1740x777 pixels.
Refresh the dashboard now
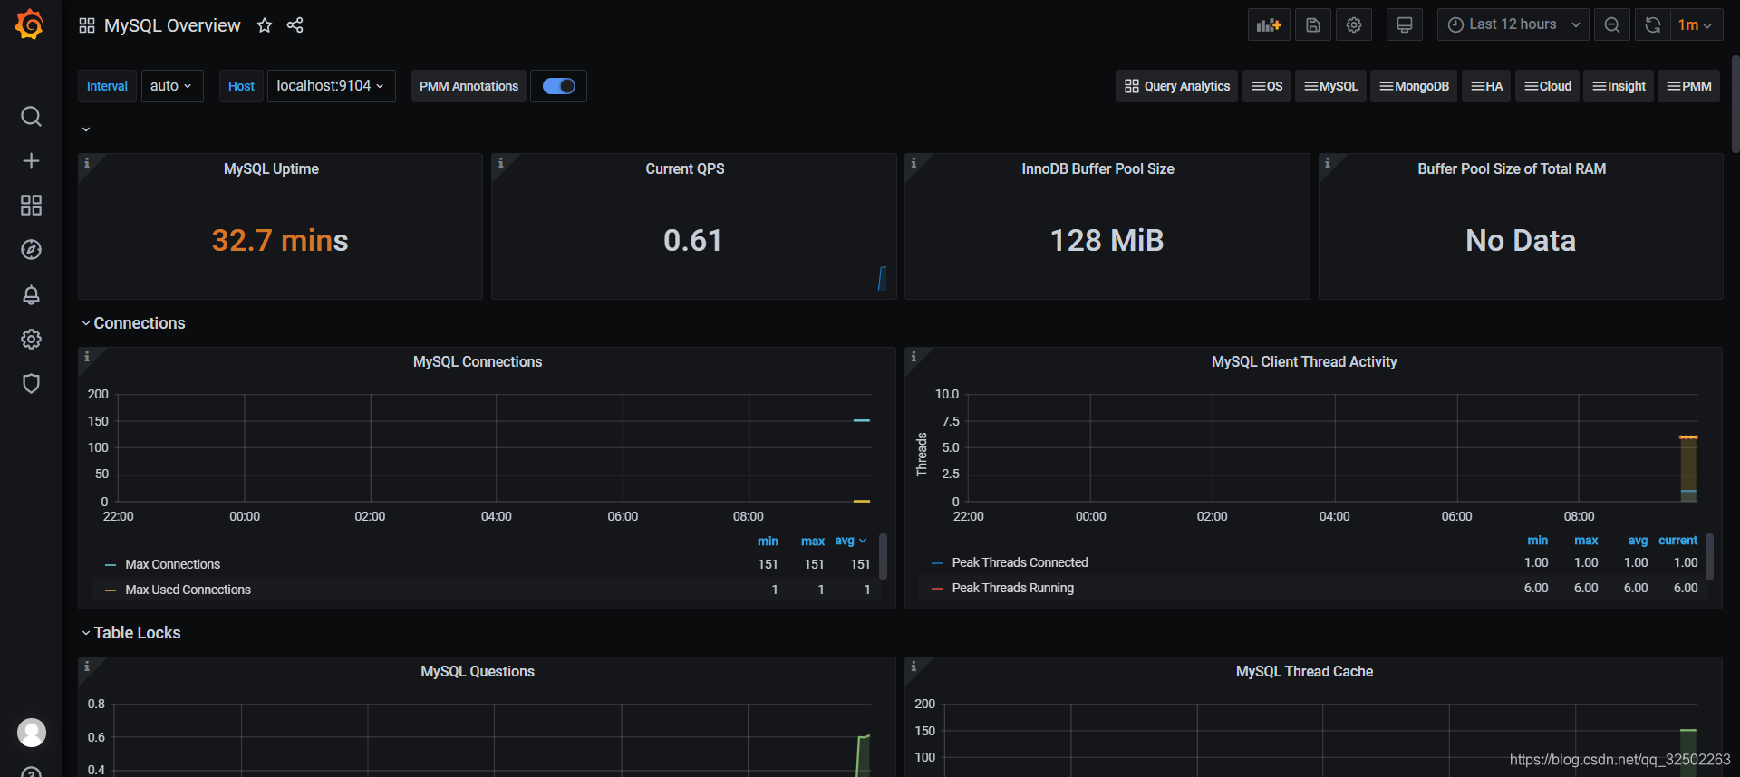(x=1653, y=24)
